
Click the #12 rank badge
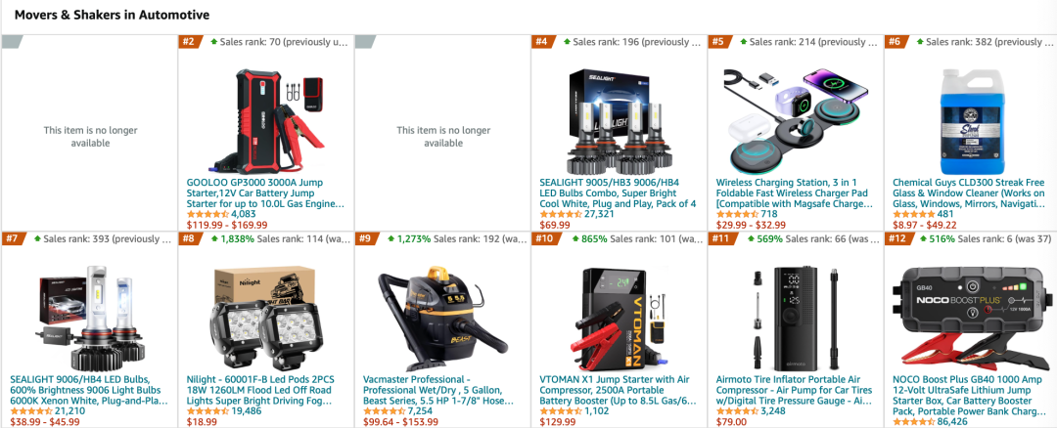(896, 238)
